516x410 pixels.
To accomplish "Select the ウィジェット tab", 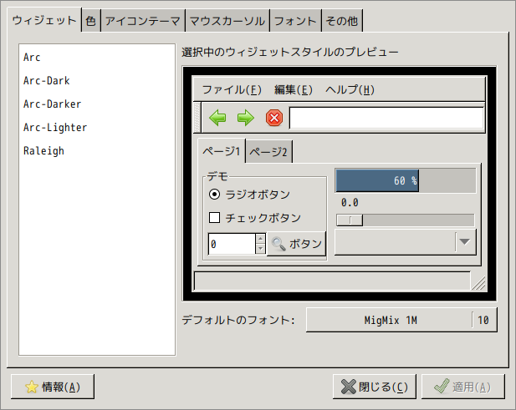I will point(44,20).
